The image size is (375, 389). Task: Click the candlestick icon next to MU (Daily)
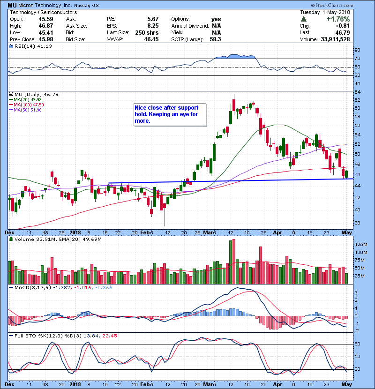click(11, 94)
